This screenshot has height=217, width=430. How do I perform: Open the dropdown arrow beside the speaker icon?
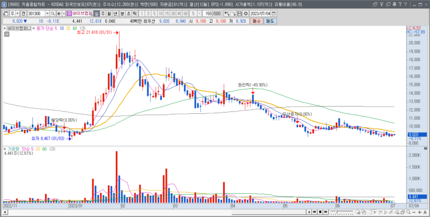click(x=63, y=14)
